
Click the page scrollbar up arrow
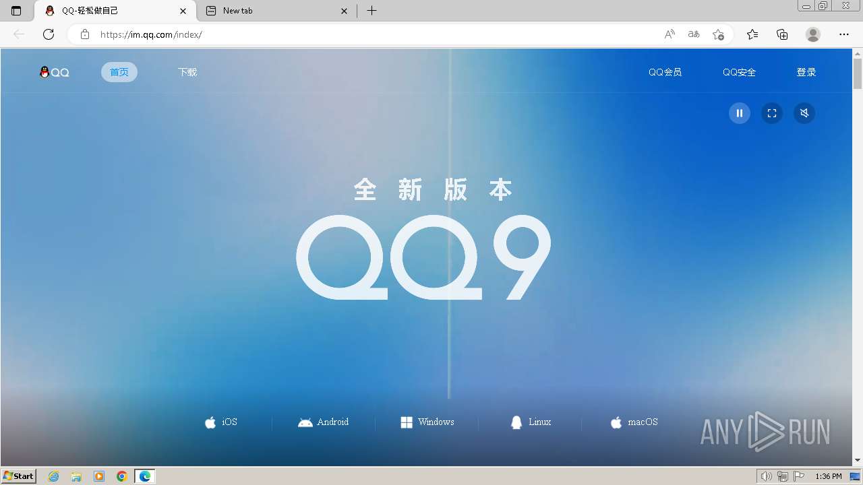(858, 54)
